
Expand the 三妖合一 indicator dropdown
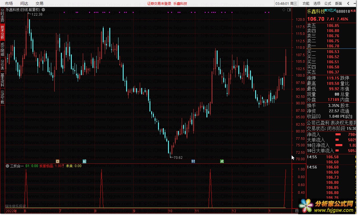click(7, 166)
